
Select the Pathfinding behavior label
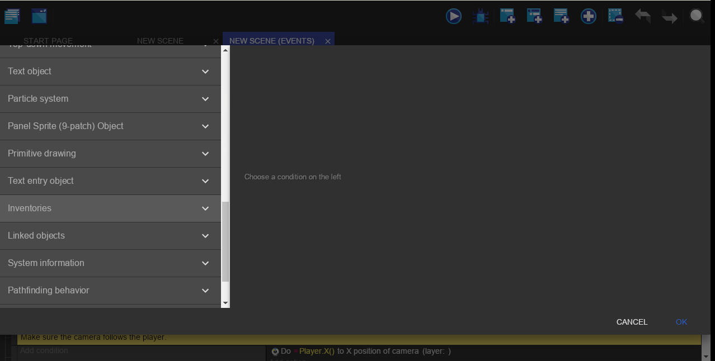coord(49,291)
